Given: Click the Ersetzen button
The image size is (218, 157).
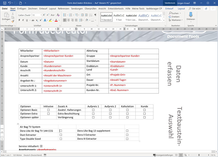Looking at the screenshot, I should (174, 17).
